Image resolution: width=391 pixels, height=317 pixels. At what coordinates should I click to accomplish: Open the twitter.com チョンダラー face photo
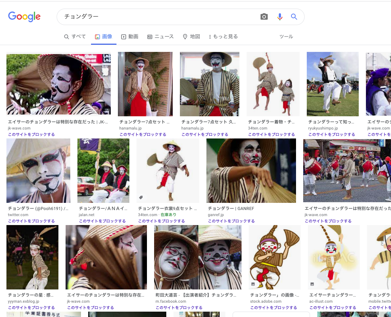pyautogui.click(x=38, y=171)
